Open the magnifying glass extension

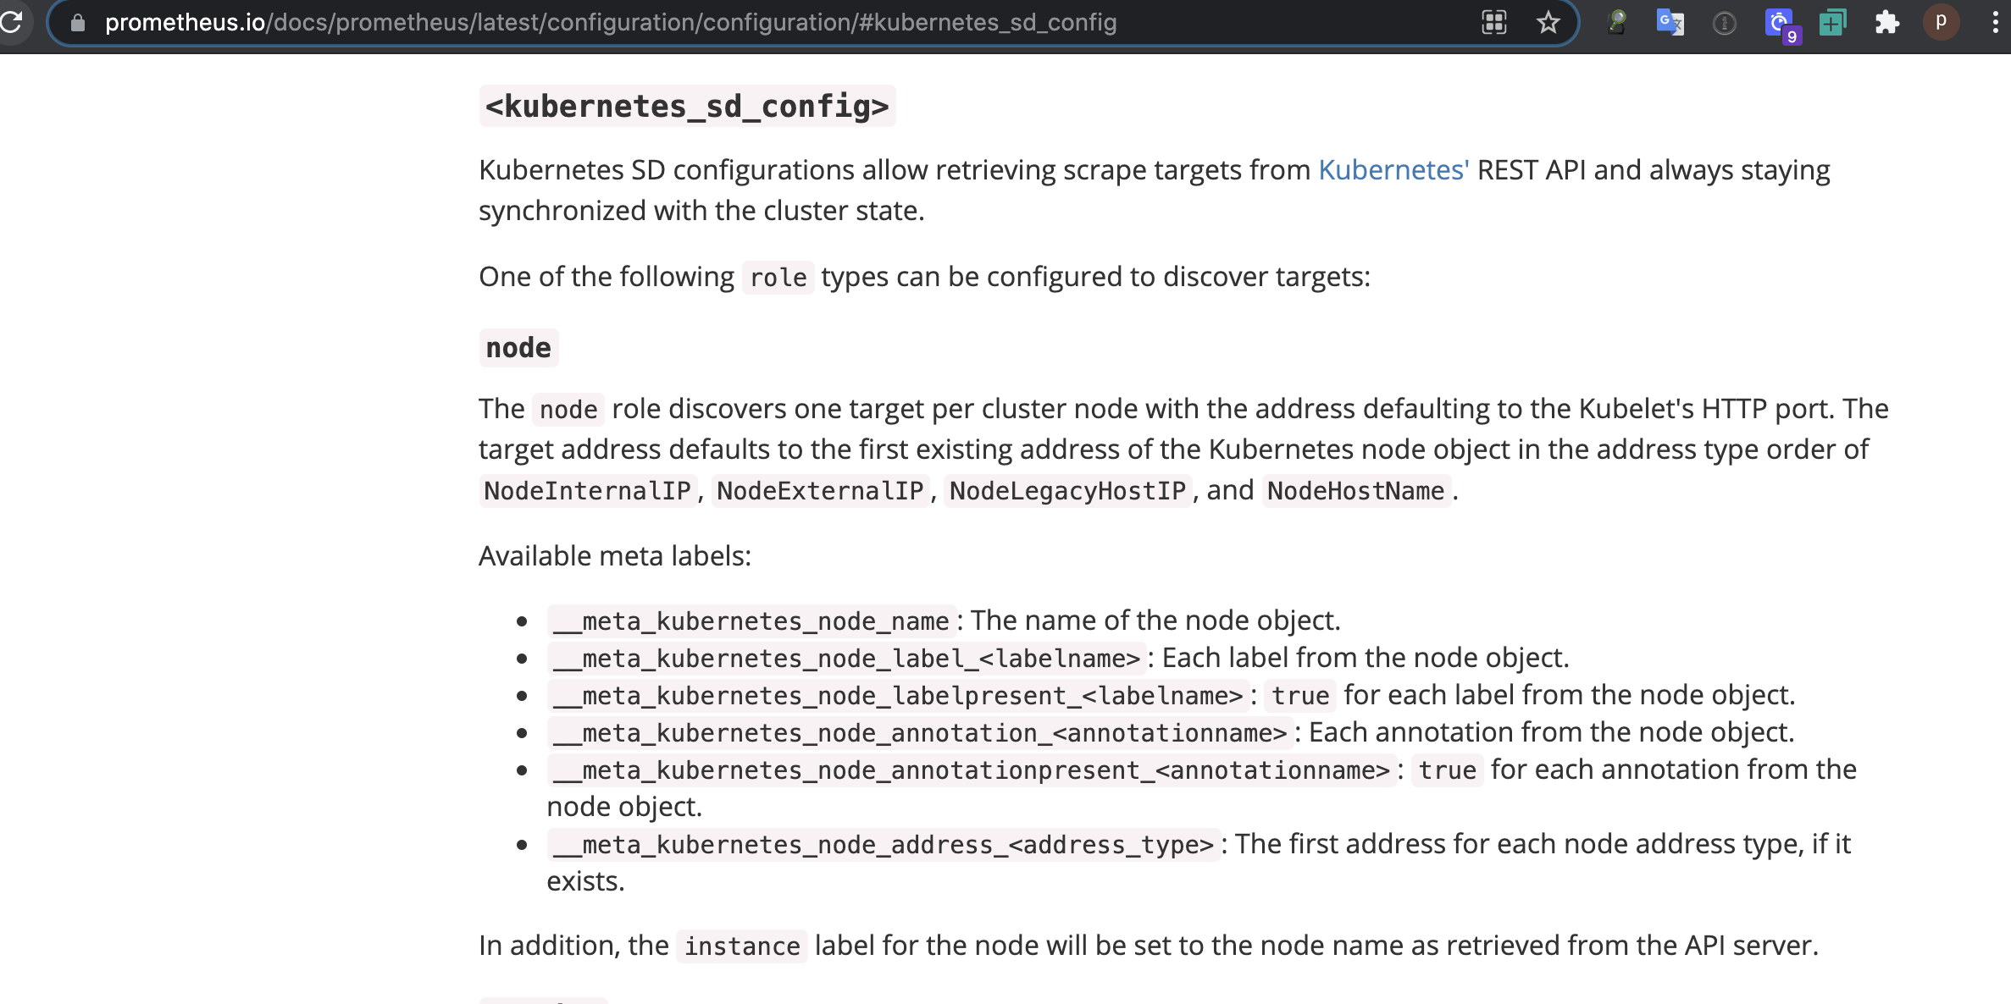1616,23
